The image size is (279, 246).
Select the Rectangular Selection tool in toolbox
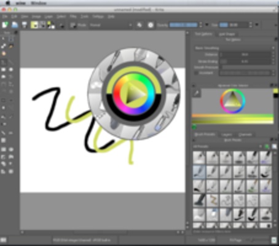[x=4, y=149]
